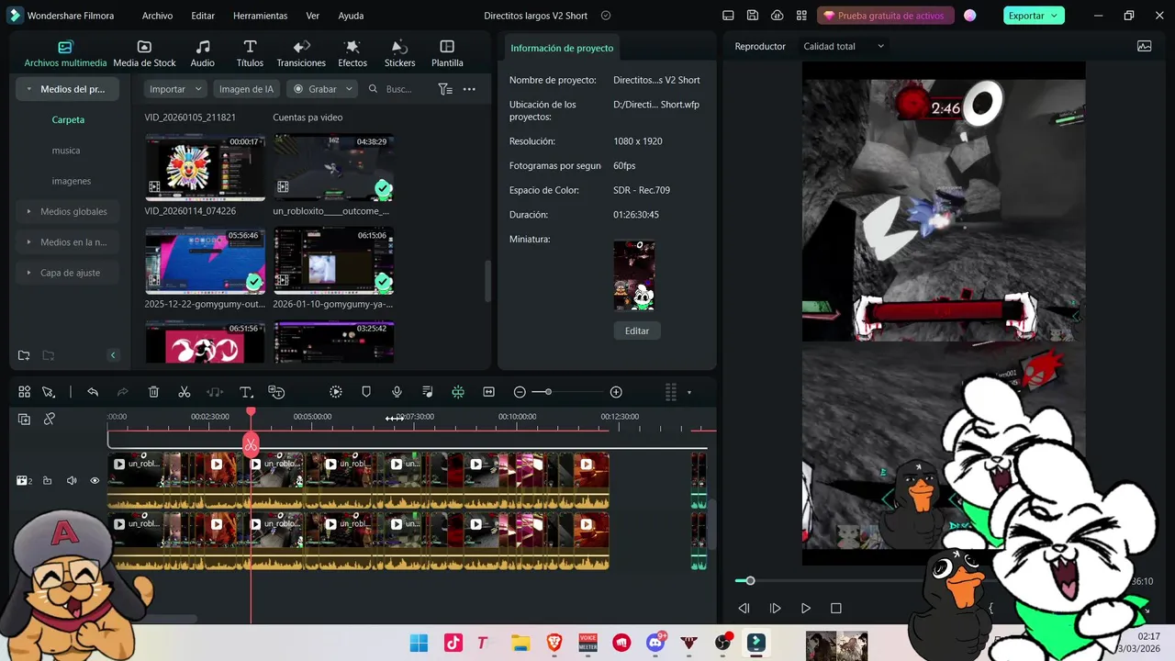Open the Editar menu
The image size is (1175, 661).
(x=203, y=16)
